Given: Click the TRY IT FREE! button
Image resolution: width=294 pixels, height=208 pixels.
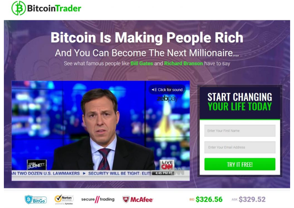Looking at the screenshot, I should 240,164.
